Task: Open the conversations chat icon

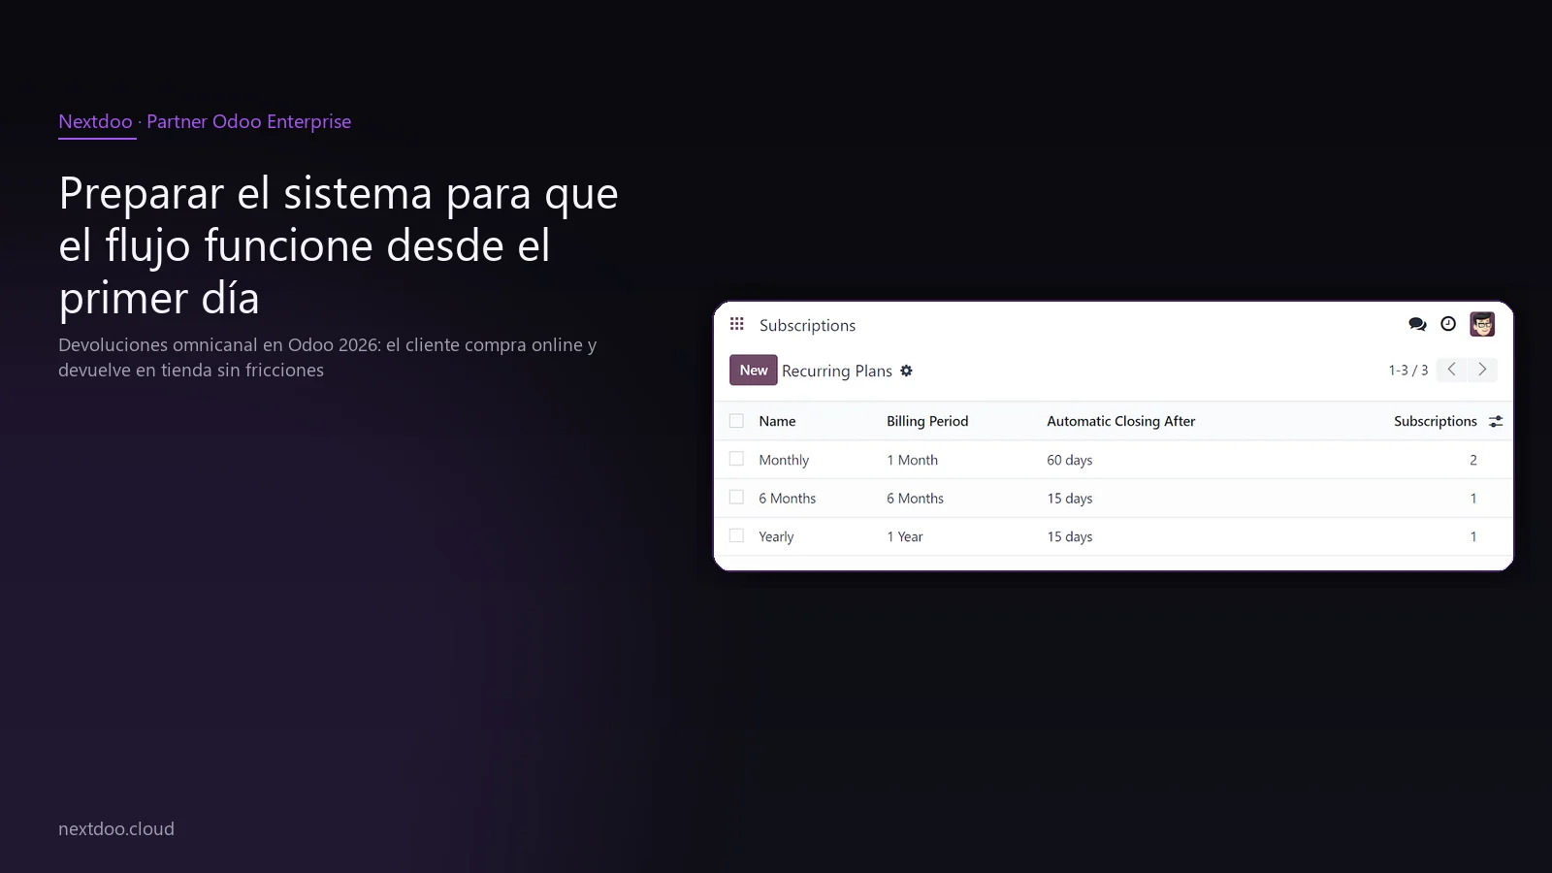Action: click(x=1417, y=324)
